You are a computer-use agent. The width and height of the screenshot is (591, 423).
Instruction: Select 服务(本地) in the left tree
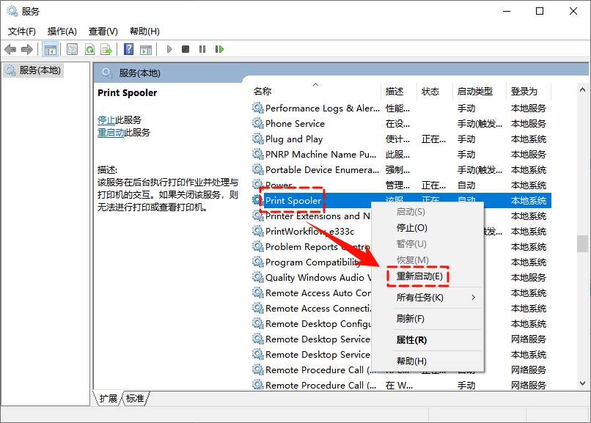(x=40, y=70)
